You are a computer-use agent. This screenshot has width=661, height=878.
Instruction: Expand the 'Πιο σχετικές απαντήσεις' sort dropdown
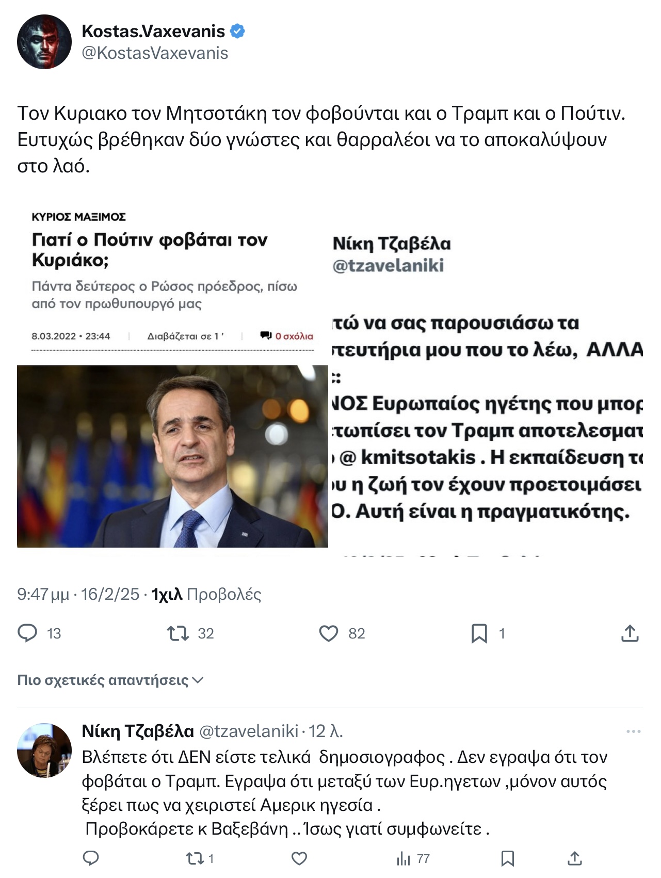pos(110,680)
